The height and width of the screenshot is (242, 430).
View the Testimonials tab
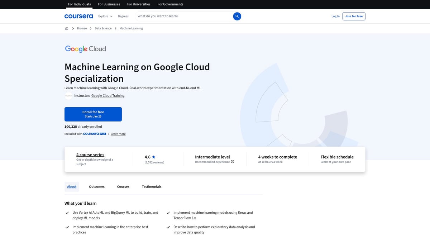point(152,186)
